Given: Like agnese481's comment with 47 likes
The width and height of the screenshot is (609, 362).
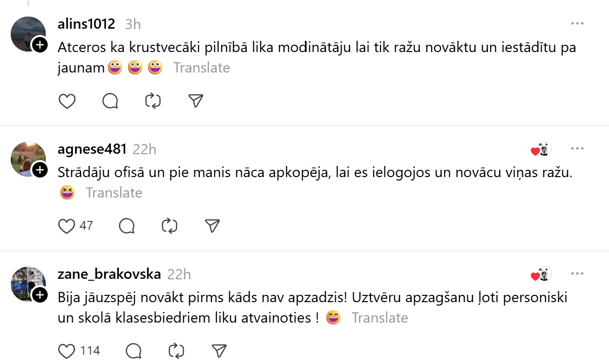Looking at the screenshot, I should (67, 226).
